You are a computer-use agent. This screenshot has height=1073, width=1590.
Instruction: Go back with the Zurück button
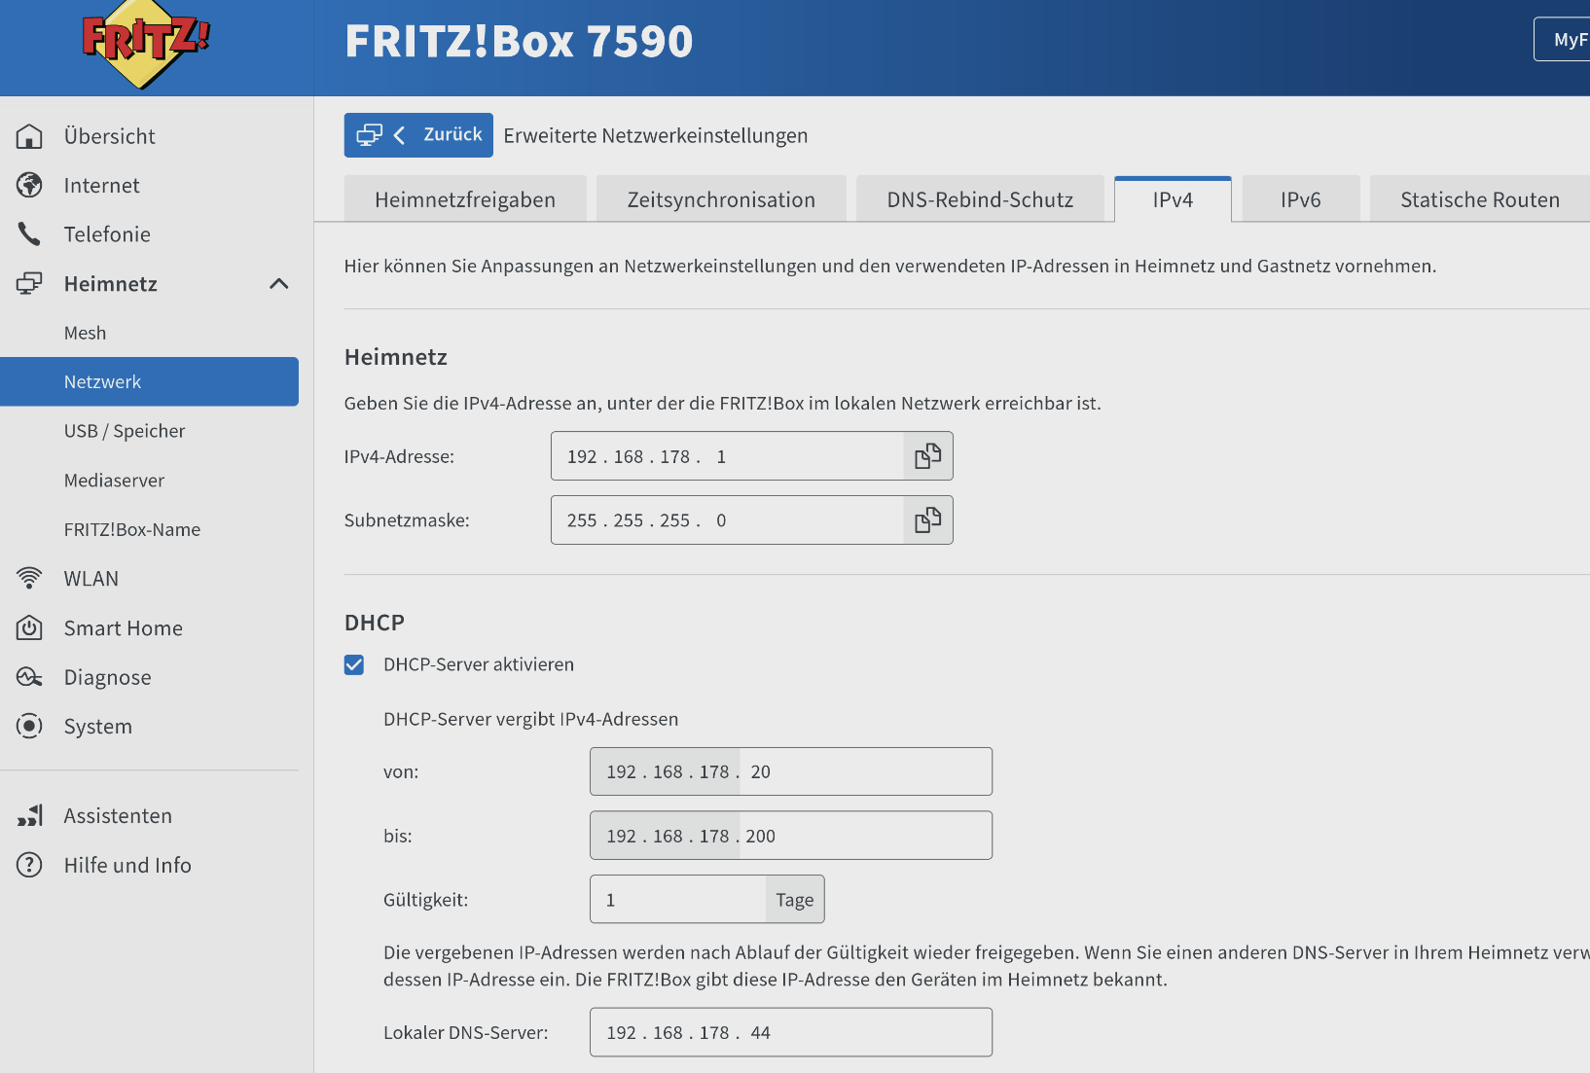coord(418,135)
